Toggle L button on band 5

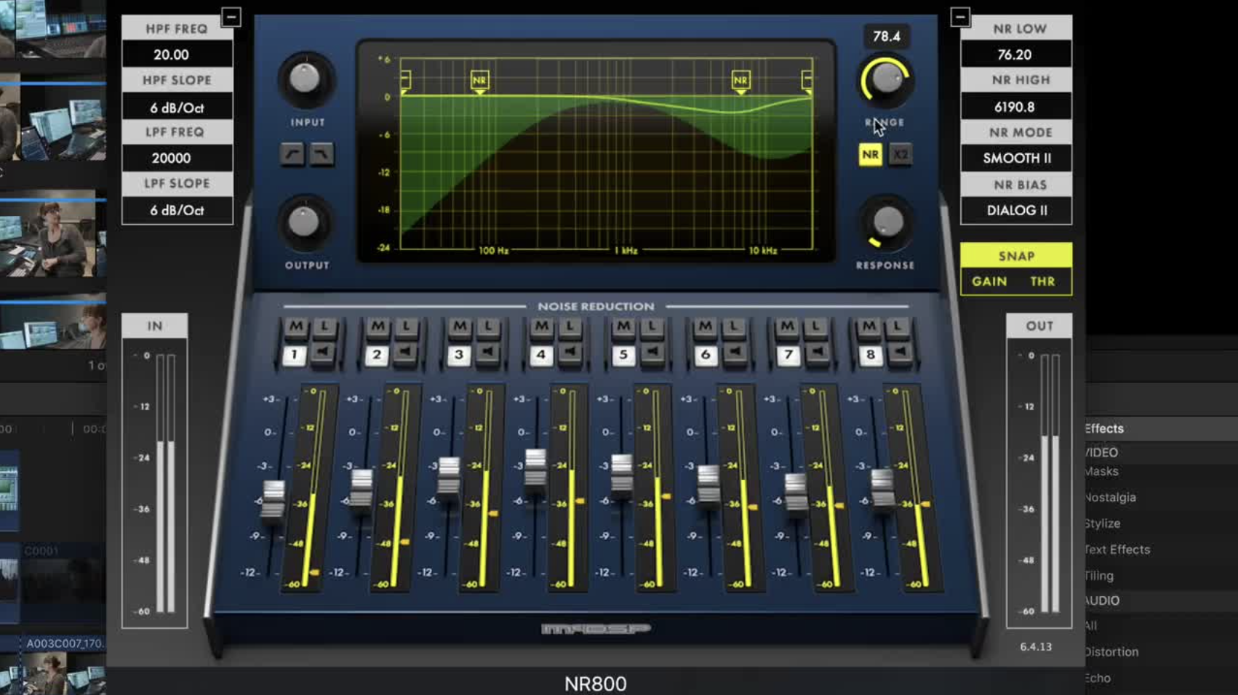tap(652, 327)
